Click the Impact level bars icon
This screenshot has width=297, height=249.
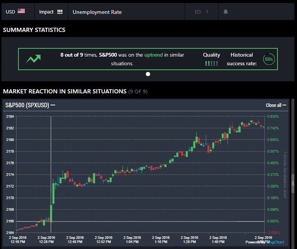pyautogui.click(x=60, y=12)
